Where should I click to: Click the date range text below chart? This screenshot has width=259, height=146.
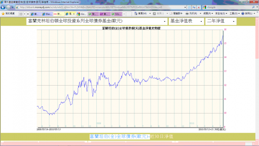(x=49, y=129)
